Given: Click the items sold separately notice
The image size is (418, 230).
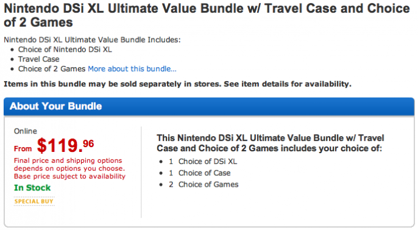Looking at the screenshot, I should tap(177, 84).
